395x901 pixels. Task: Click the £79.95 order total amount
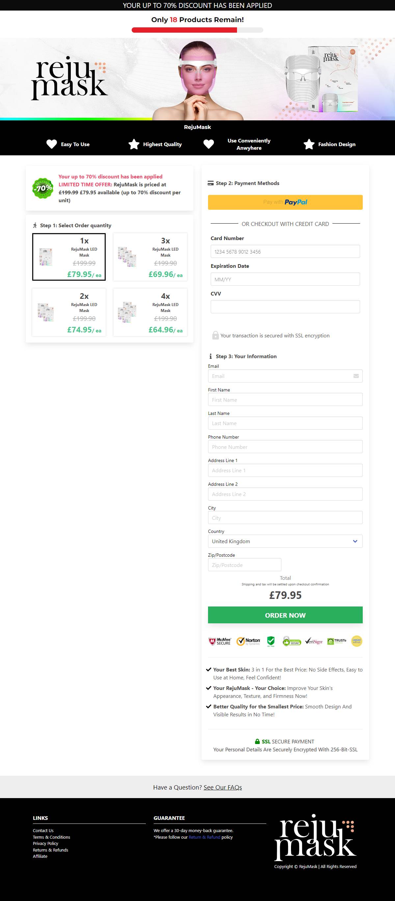coord(285,595)
